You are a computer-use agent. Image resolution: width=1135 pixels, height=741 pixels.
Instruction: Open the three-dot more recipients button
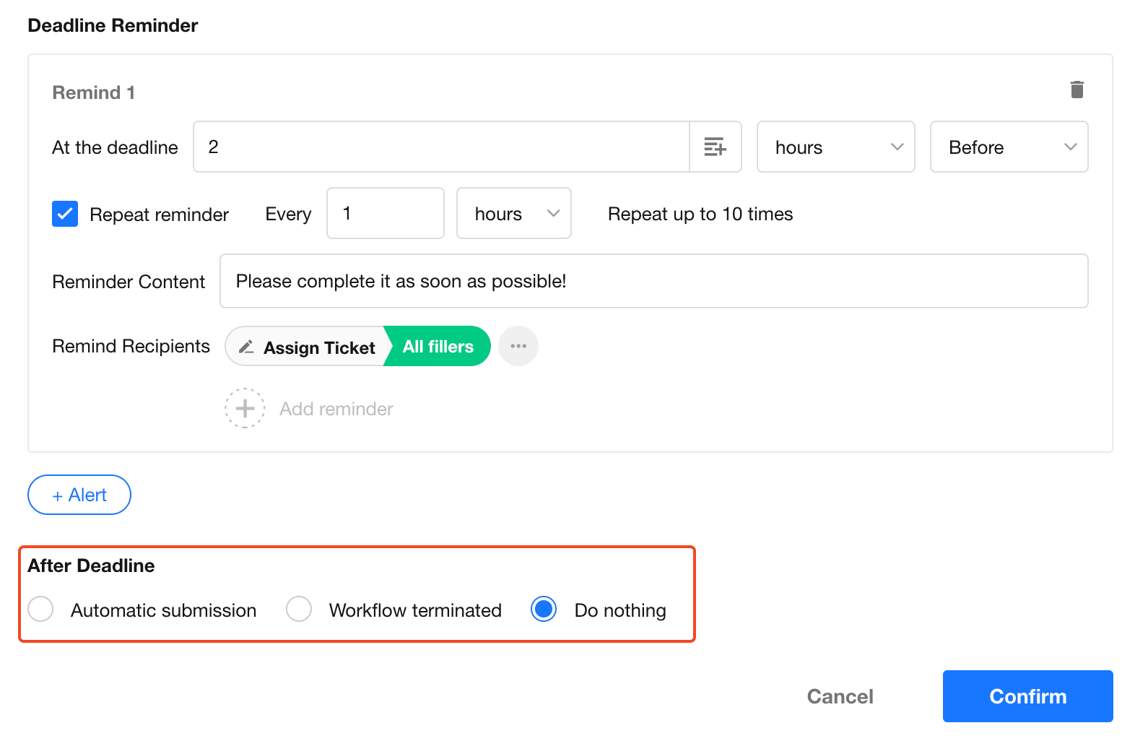coord(518,347)
